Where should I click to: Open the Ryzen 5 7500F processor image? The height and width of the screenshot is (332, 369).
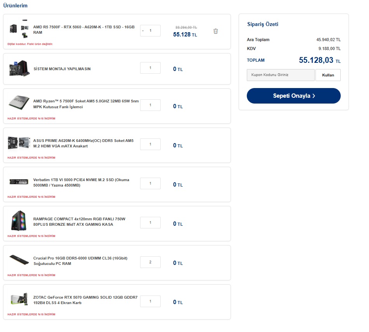[19, 103]
